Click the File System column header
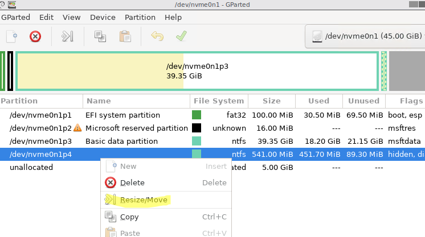 click(x=219, y=101)
